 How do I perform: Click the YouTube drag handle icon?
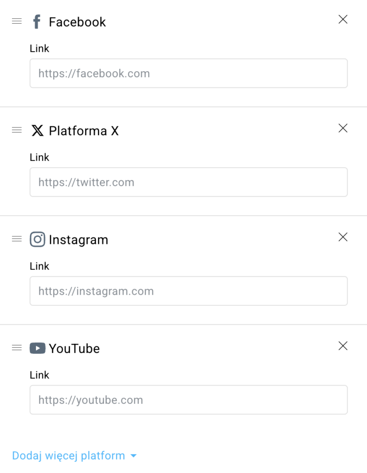(17, 348)
